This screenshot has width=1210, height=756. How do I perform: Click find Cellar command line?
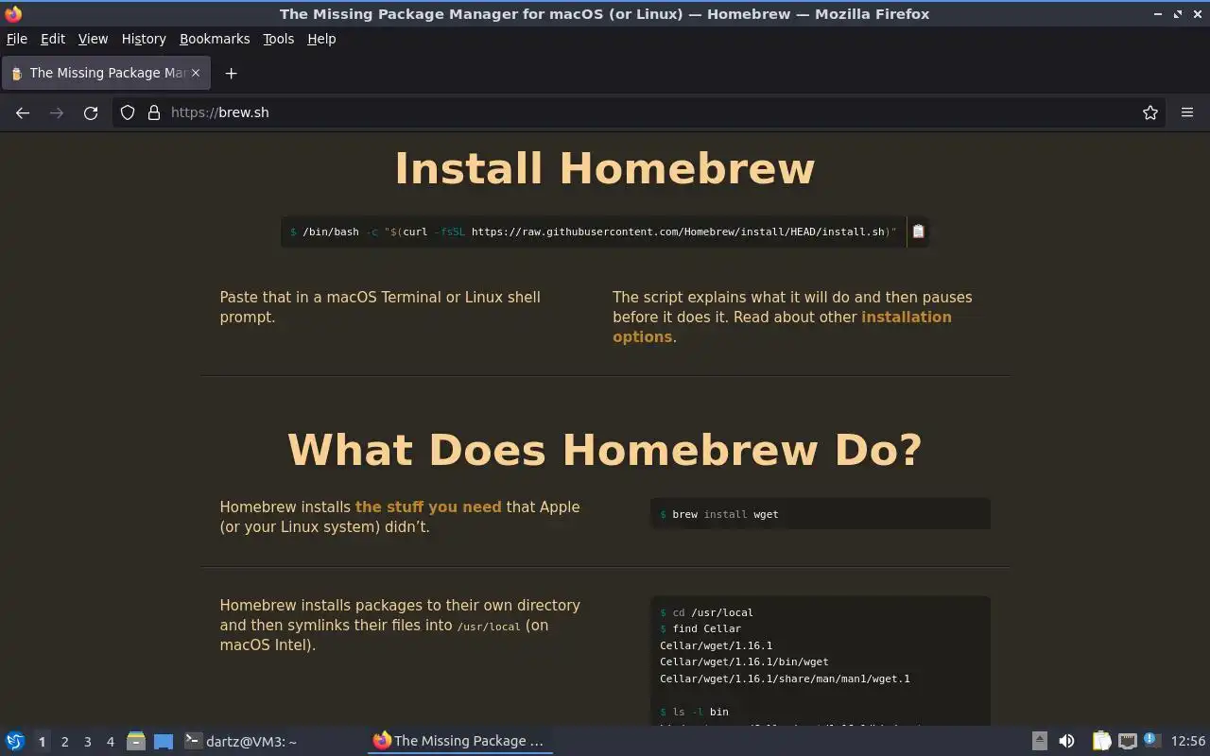pos(700,628)
